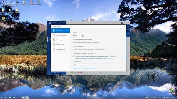Click the 360 Total Security taskbar button
The image size is (177, 99).
pos(27,98)
